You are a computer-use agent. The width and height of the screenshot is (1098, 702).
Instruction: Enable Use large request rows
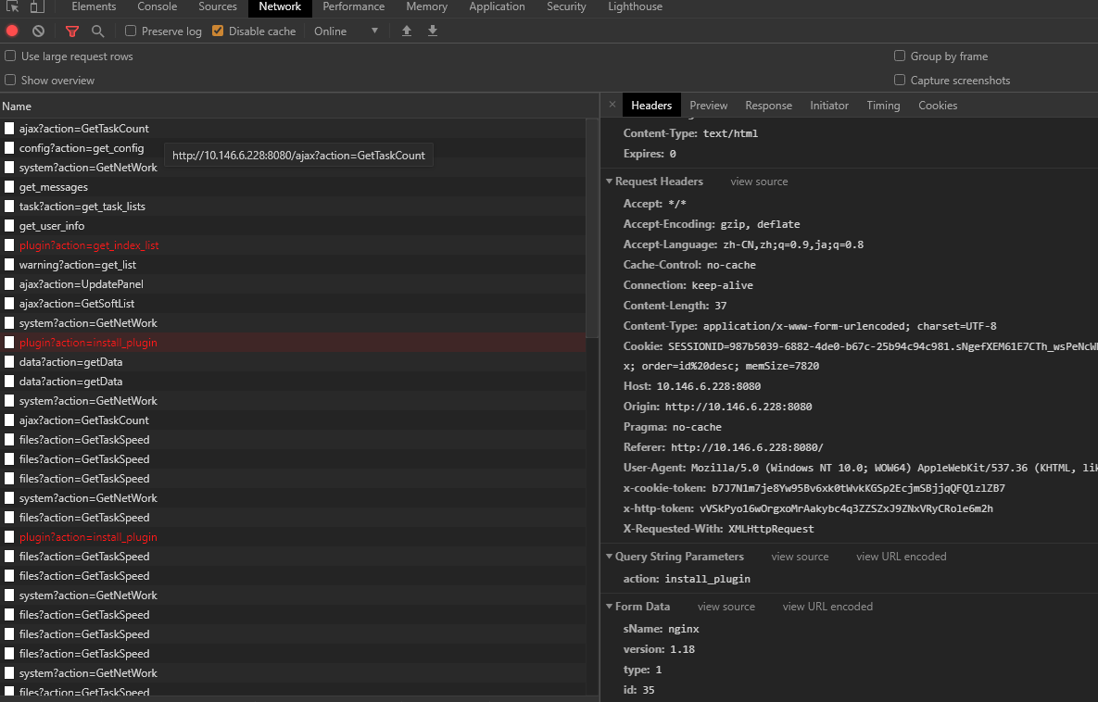pos(10,56)
